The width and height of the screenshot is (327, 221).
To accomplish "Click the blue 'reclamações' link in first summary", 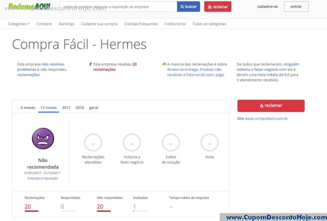I will pyautogui.click(x=28, y=75).
